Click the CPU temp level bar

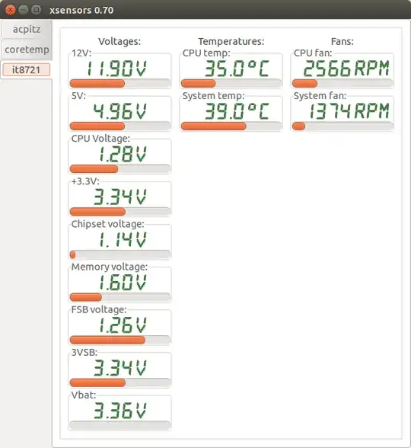coord(231,84)
